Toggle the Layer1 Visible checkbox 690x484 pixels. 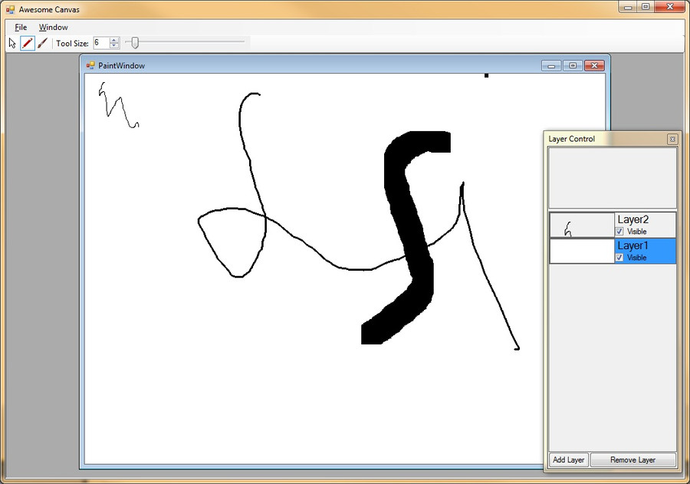click(x=619, y=257)
